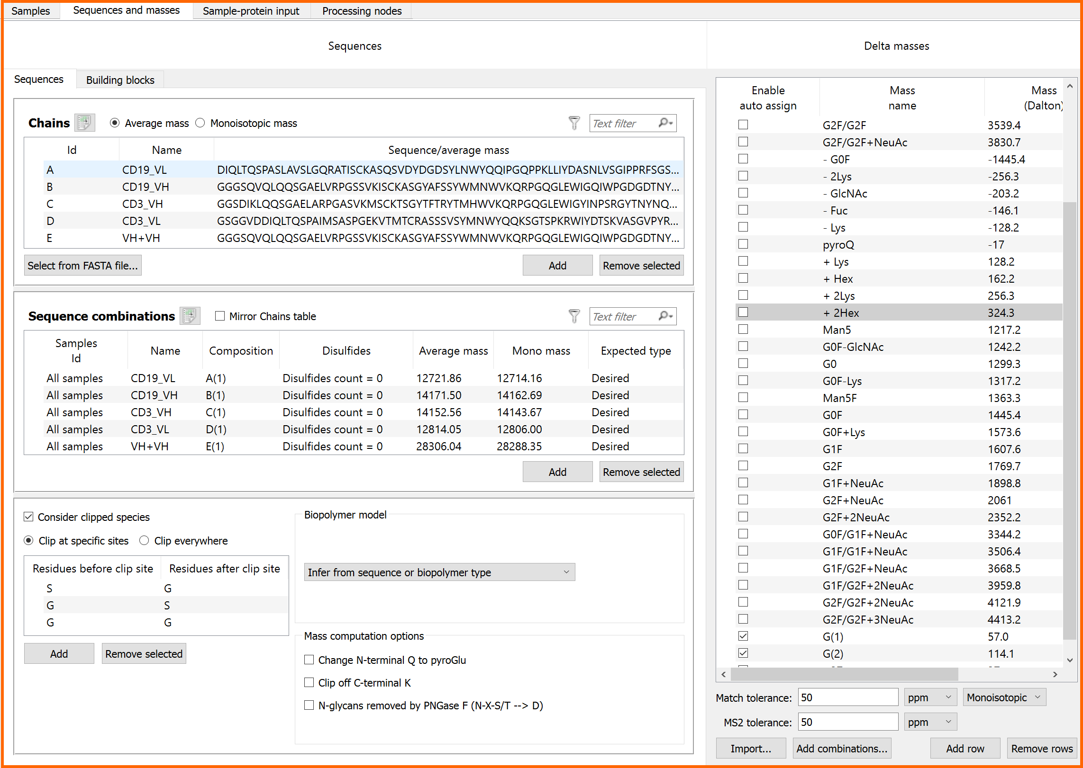Open the Match tolerance unit ppm dropdown
Screen dimensions: 1083x768
[930, 697]
